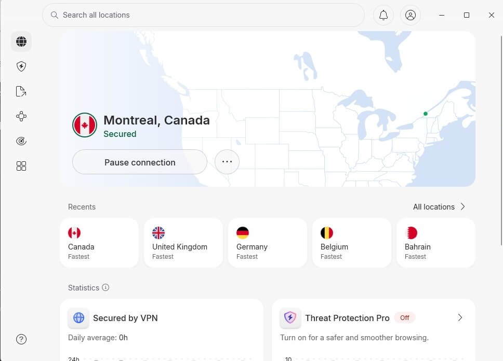Open notifications via the bell icon
503x361 pixels.
point(383,15)
